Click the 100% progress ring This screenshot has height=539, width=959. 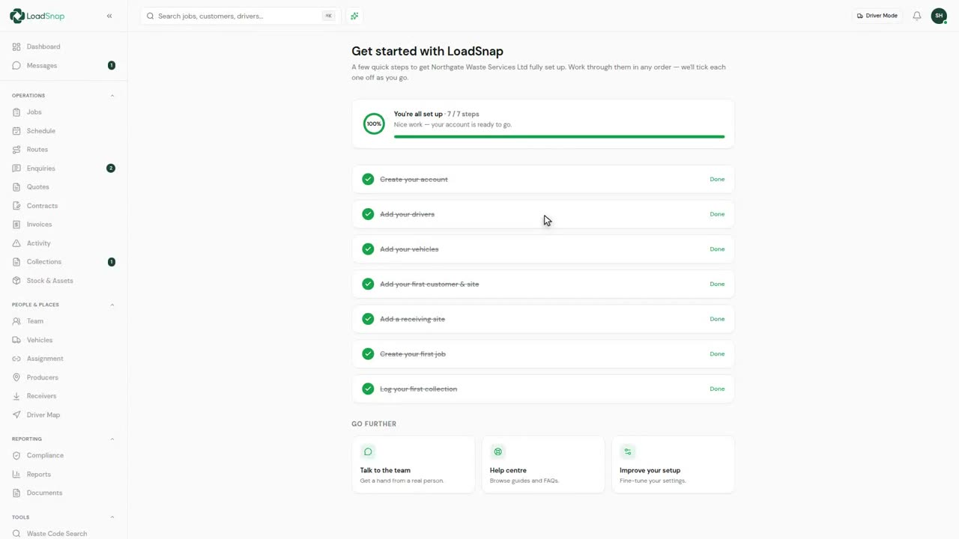[374, 124]
